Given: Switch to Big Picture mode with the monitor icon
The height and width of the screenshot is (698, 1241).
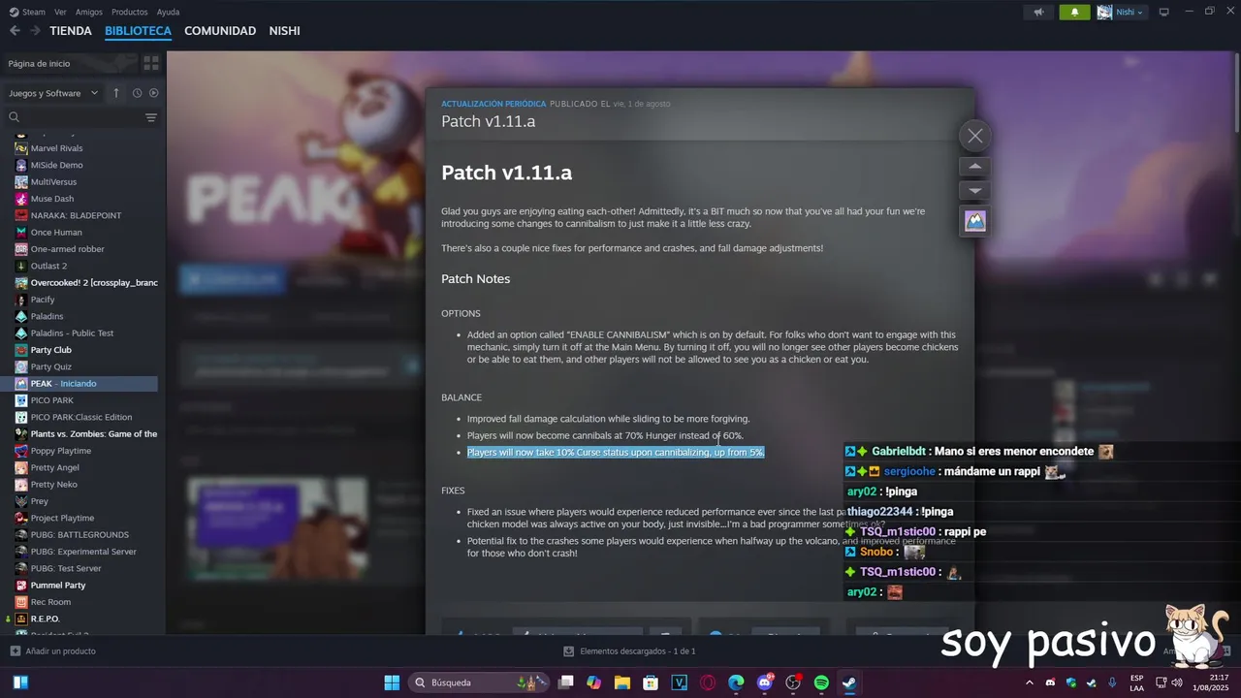Looking at the screenshot, I should [x=1164, y=13].
